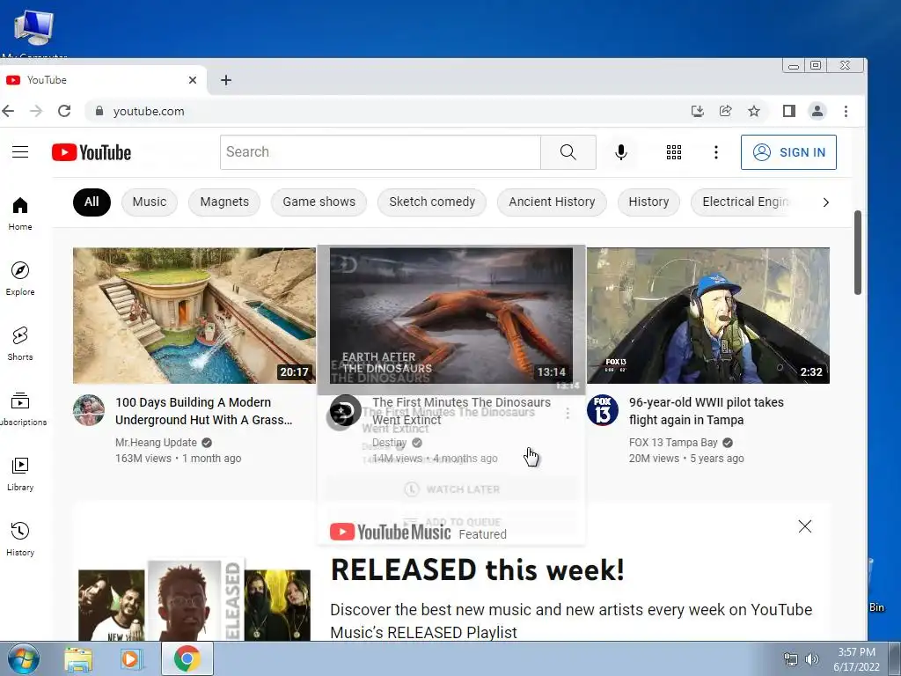Click RELEASED this week! heading

point(478,570)
